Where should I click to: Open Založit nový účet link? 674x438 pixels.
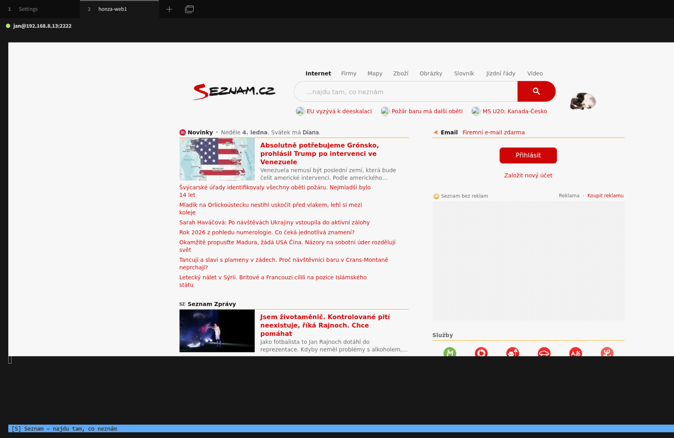528,175
